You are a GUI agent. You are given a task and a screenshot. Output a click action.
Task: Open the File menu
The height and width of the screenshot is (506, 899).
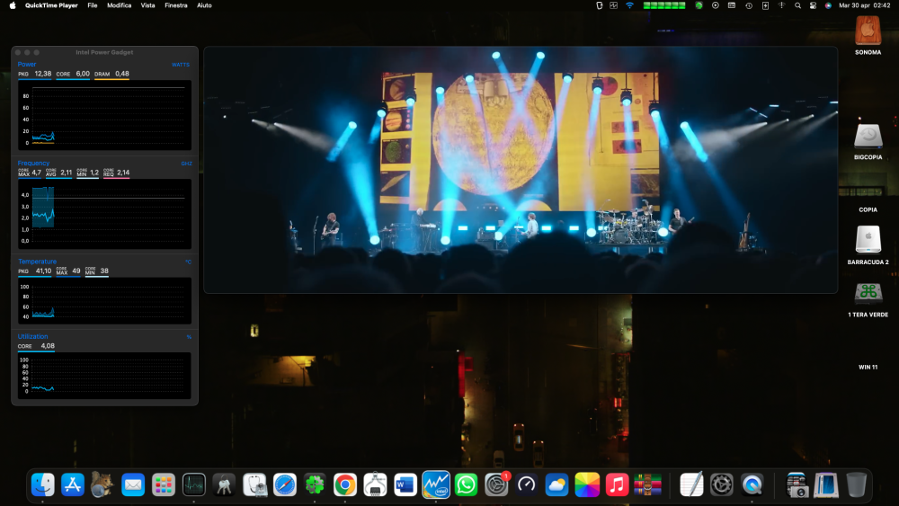coord(93,5)
